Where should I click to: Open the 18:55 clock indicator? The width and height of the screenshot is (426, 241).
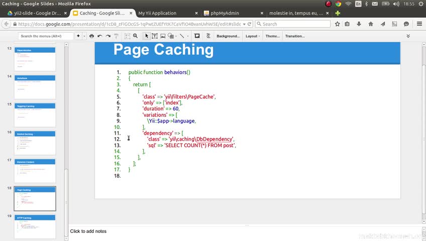coord(408,4)
